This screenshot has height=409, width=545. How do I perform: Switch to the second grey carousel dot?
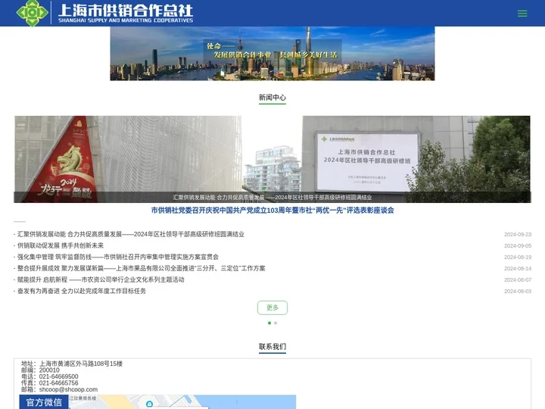(x=276, y=323)
